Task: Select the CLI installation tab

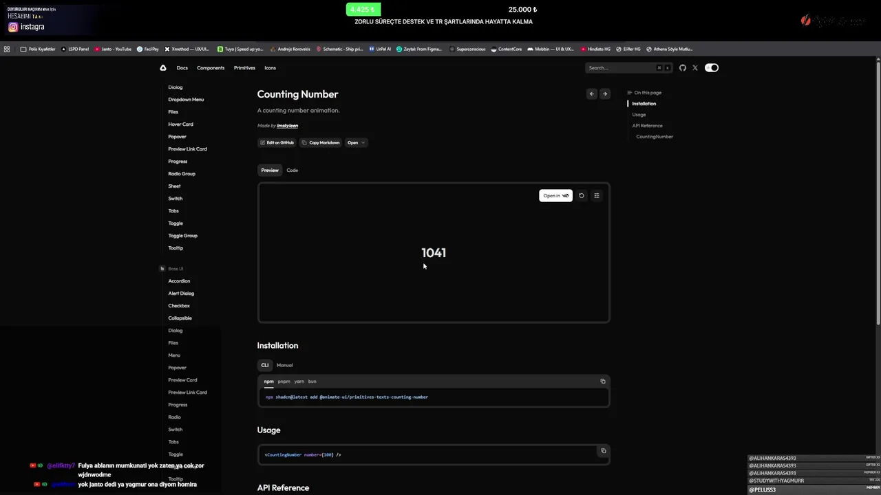Action: tap(264, 365)
